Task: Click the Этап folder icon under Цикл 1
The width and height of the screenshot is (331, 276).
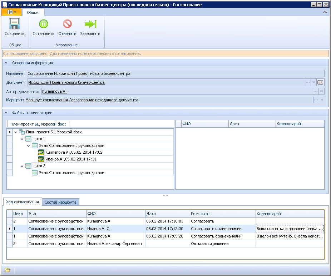Action: pos(35,145)
